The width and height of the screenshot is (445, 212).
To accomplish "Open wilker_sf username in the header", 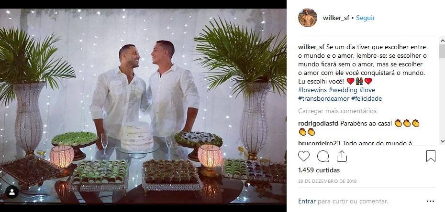I will pos(336,18).
